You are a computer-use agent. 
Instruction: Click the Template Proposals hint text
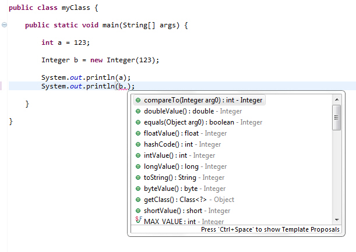pyautogui.click(x=270, y=229)
